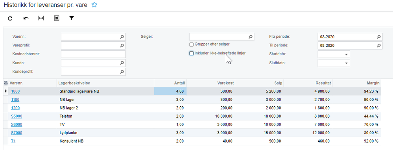This screenshot has height=150, width=393.
Task: Enable Grupper etter selger checkbox
Action: point(192,44)
